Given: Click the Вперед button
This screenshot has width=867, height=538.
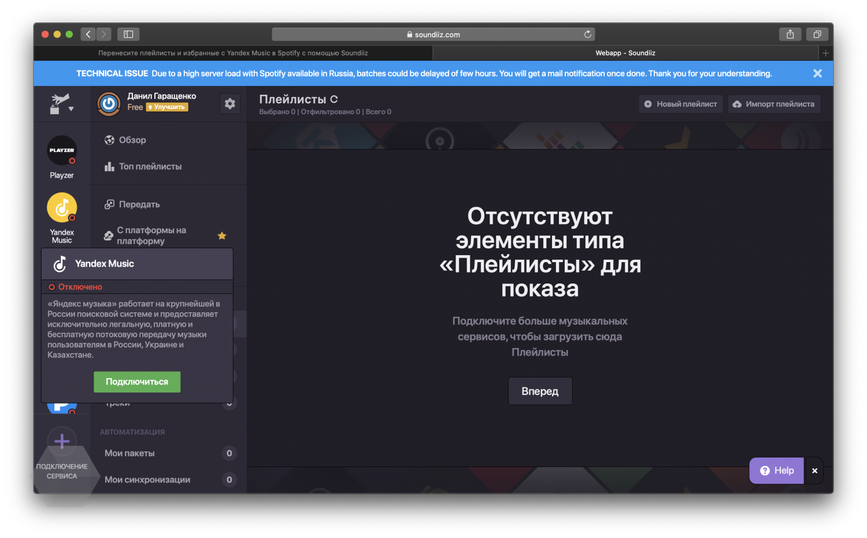Looking at the screenshot, I should pos(540,391).
